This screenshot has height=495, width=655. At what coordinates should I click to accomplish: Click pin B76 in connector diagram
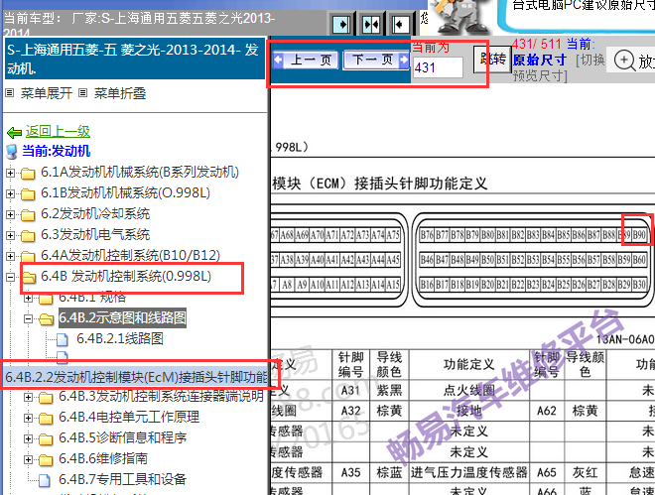[427, 235]
